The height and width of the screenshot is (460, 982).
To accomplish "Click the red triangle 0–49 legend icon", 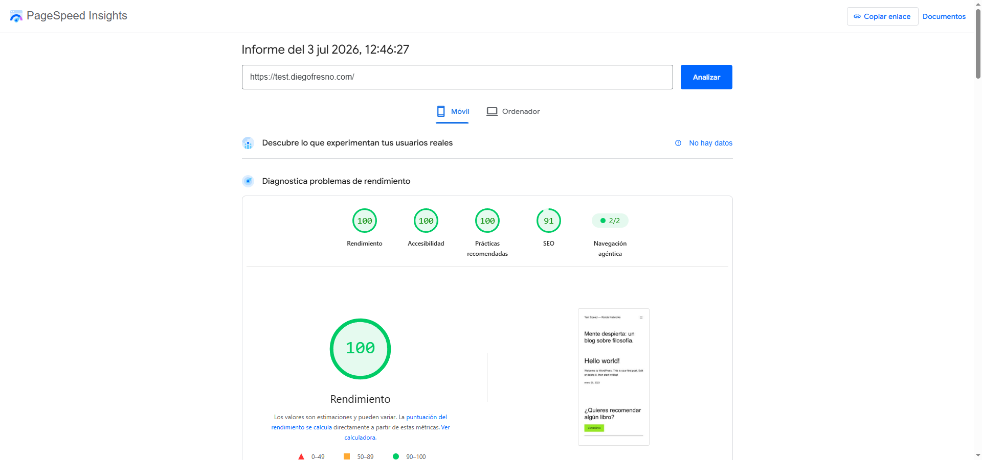I will coord(301,456).
